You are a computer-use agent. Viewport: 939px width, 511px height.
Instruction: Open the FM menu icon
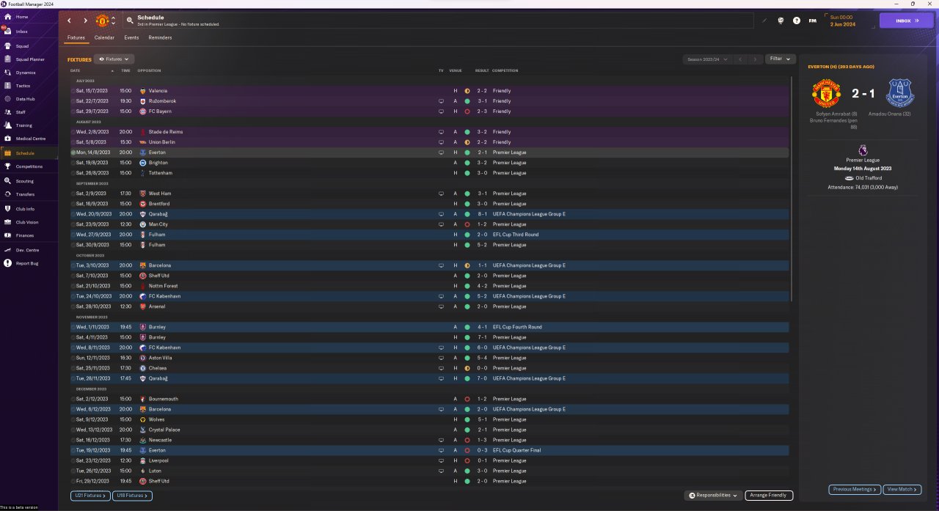coord(813,21)
